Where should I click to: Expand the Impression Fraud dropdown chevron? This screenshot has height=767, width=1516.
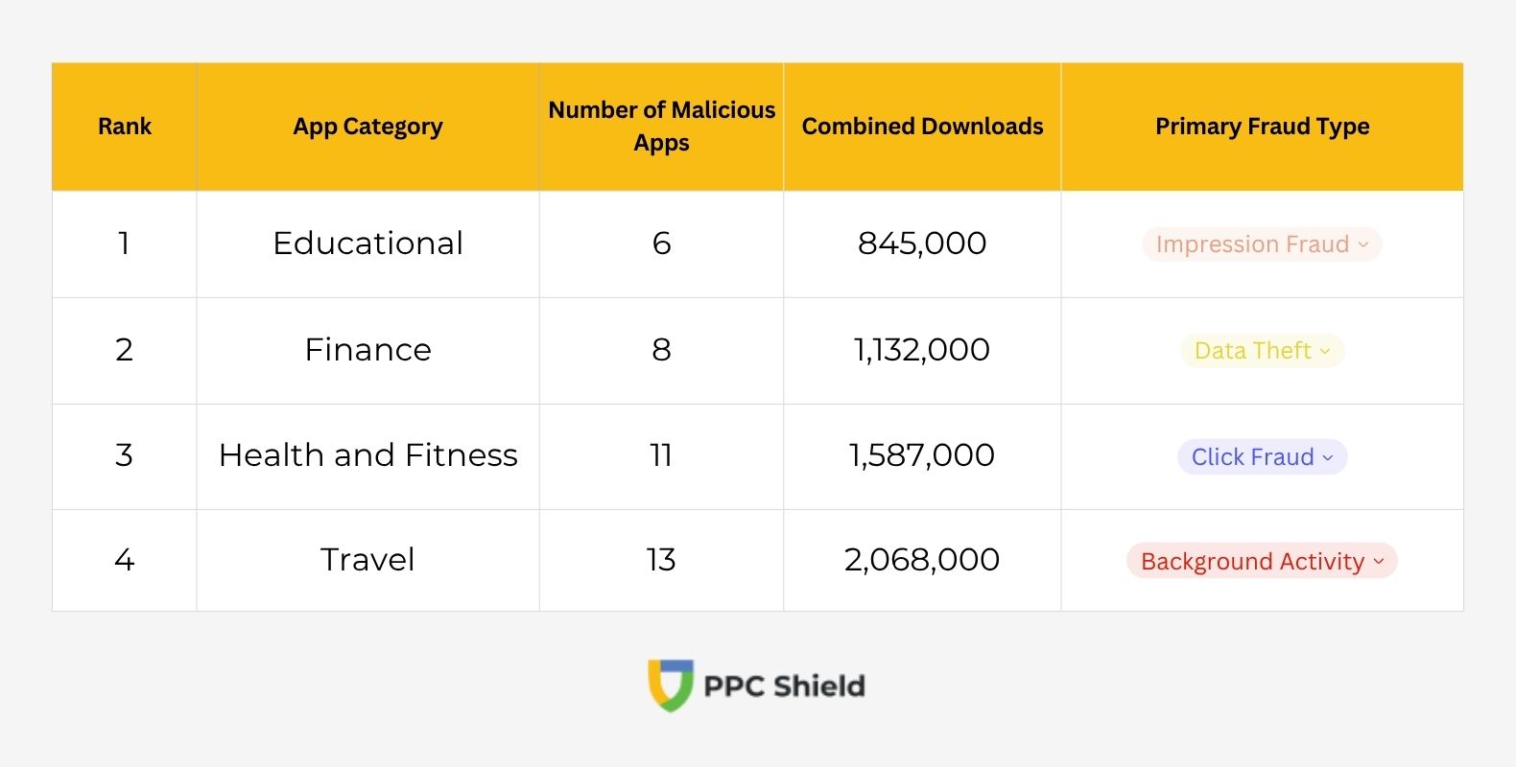tap(1363, 244)
